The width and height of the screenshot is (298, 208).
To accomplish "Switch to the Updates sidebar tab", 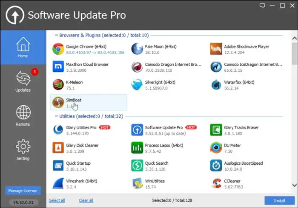I will [23, 82].
